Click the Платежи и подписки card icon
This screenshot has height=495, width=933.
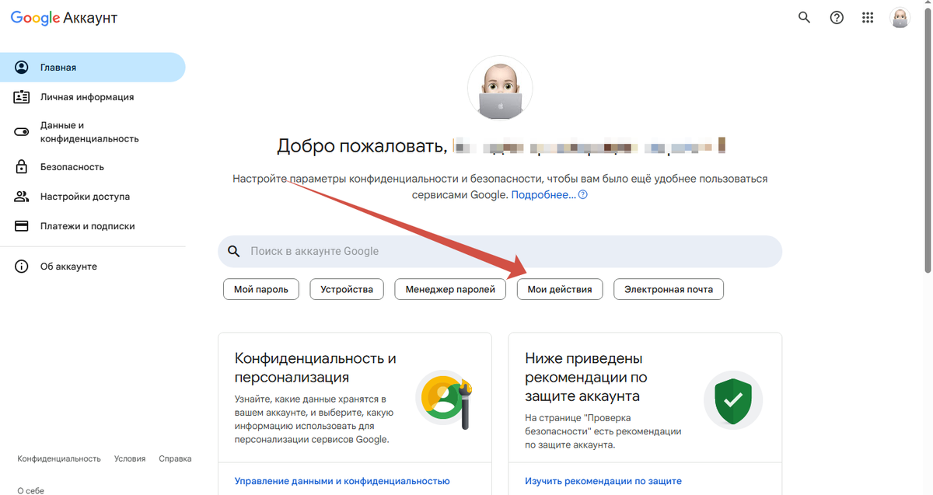(x=22, y=226)
